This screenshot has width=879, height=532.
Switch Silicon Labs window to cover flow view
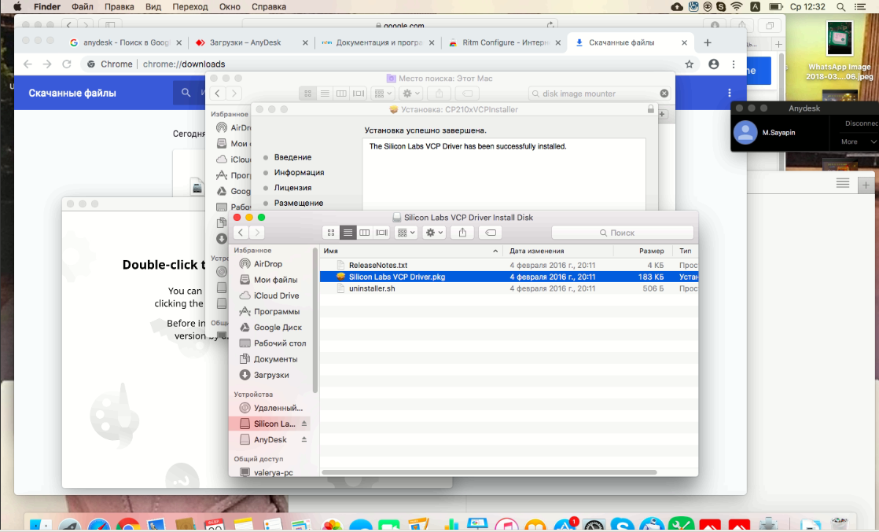coord(382,233)
